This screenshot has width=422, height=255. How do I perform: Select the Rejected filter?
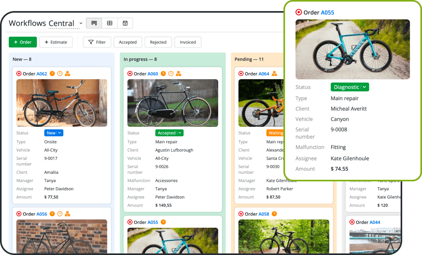pyautogui.click(x=158, y=42)
